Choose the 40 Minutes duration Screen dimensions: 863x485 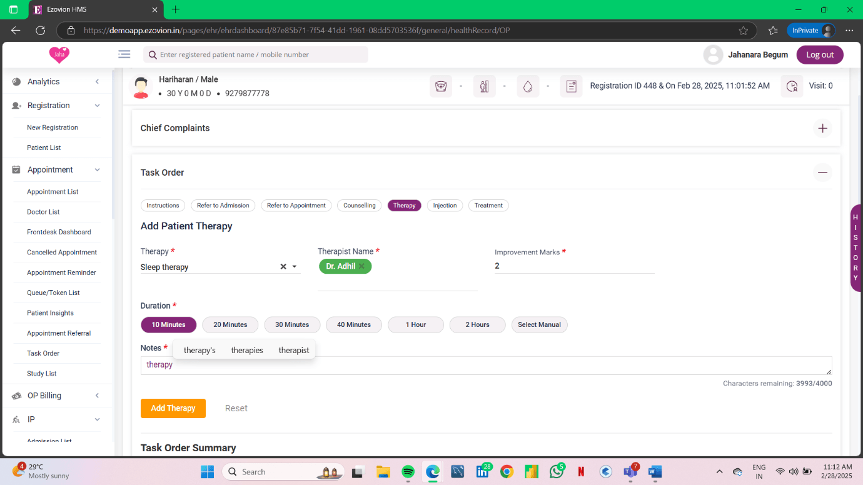[354, 324]
